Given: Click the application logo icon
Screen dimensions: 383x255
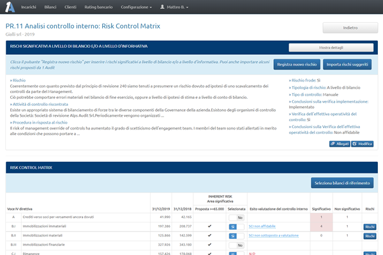Looking at the screenshot, I should [x=10, y=7].
